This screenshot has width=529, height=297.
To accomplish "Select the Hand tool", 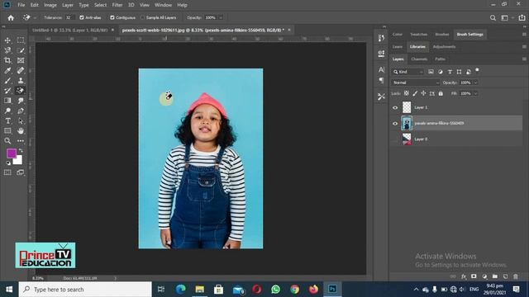I will (x=21, y=130).
